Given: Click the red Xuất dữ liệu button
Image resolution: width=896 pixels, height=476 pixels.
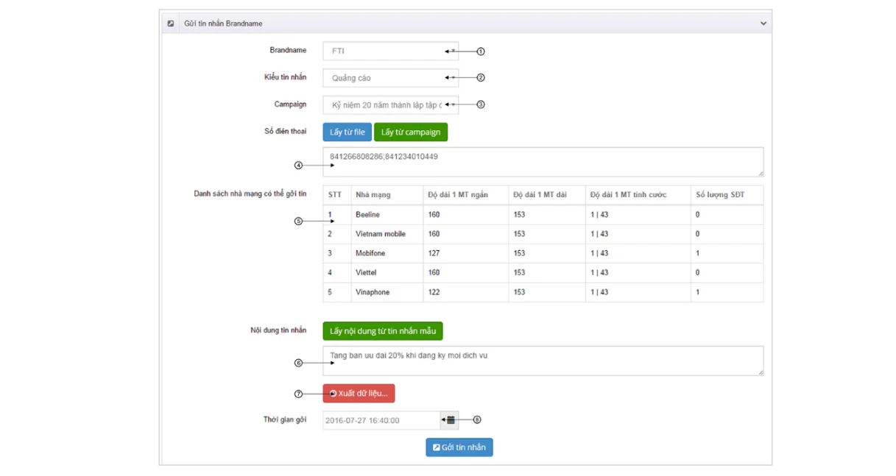Looking at the screenshot, I should pos(359,394).
